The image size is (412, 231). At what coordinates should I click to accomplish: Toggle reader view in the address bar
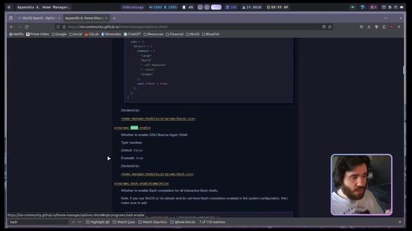[x=324, y=27]
